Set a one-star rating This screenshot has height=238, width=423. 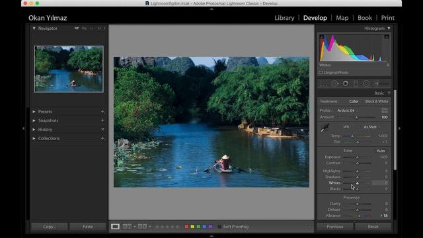(x=157, y=227)
